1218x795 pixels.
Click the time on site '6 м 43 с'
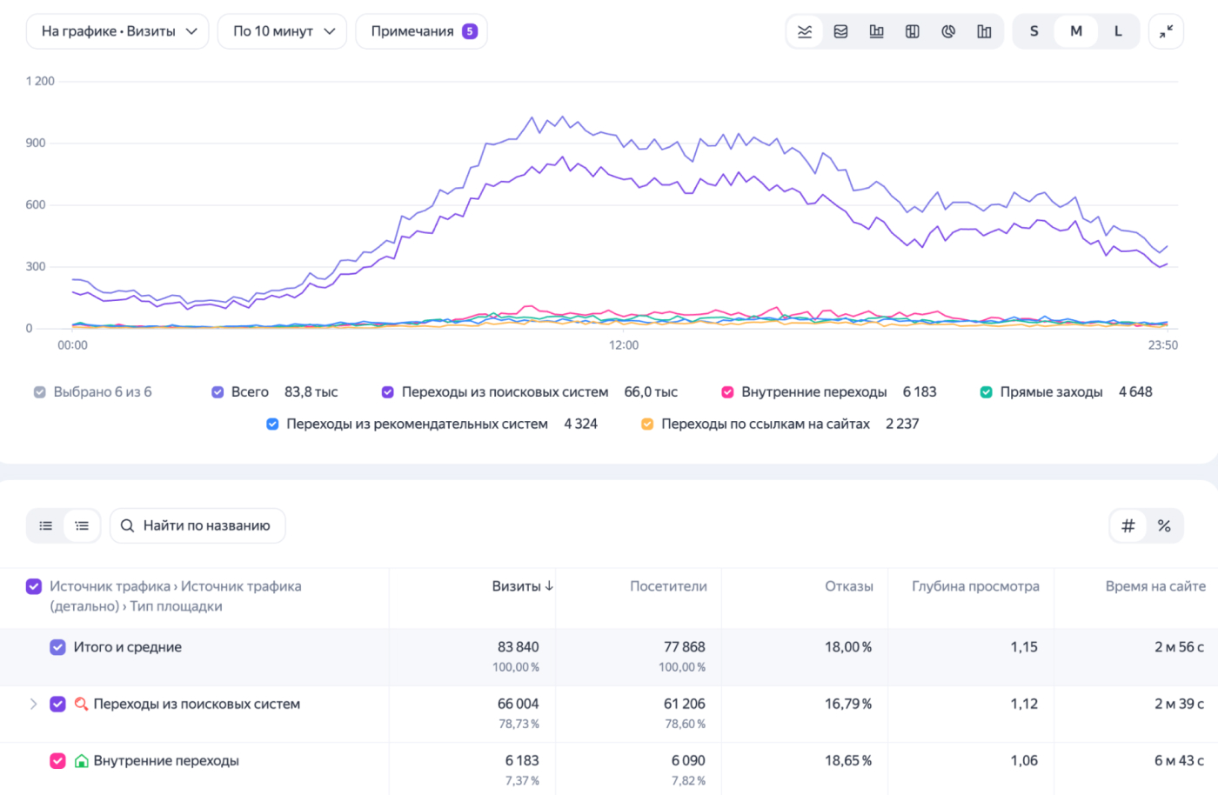tap(1179, 761)
